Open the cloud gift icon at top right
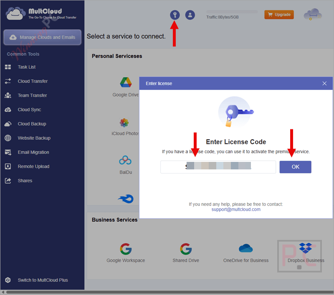The image size is (334, 295). pyautogui.click(x=312, y=15)
